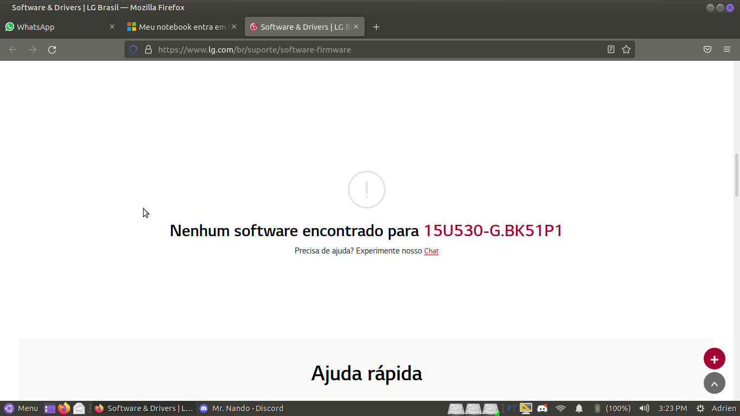Open the session gear icon
Viewport: 740px width, 416px height.
coord(700,408)
